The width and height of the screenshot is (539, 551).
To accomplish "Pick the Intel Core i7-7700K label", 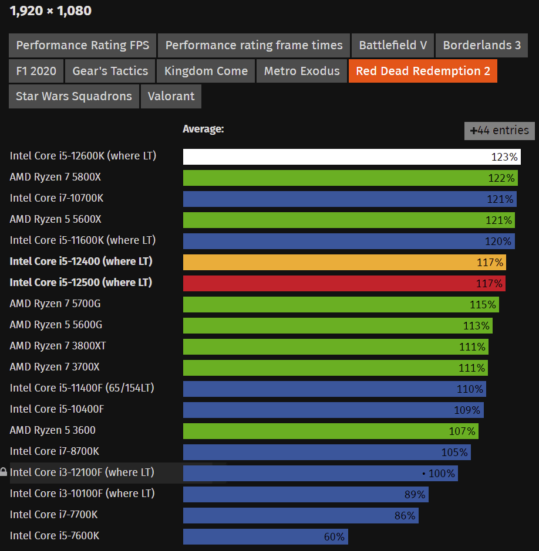I will pyautogui.click(x=54, y=515).
